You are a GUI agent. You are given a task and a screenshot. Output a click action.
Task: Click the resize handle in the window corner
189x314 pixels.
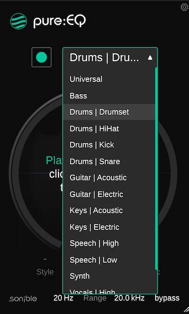click(x=186, y=311)
